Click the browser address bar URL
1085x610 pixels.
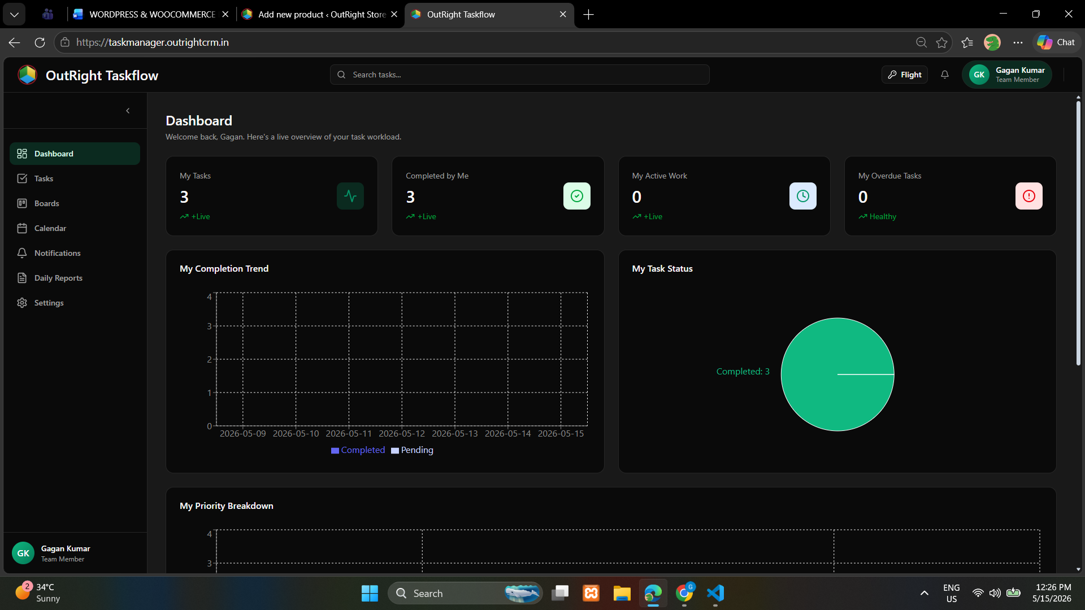(153, 42)
